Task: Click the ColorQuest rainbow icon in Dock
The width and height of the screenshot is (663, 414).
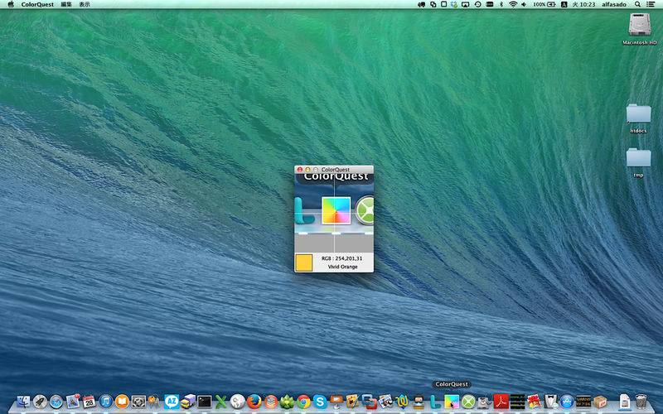Action: pyautogui.click(x=452, y=402)
